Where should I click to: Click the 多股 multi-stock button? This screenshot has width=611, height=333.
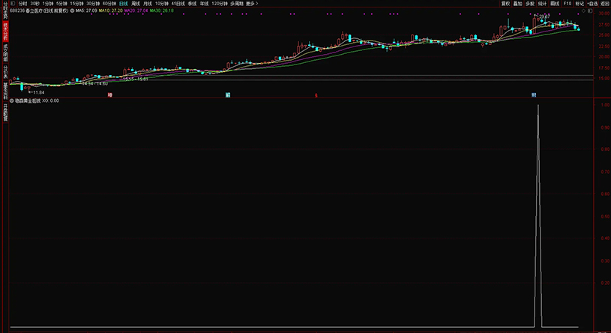point(530,4)
